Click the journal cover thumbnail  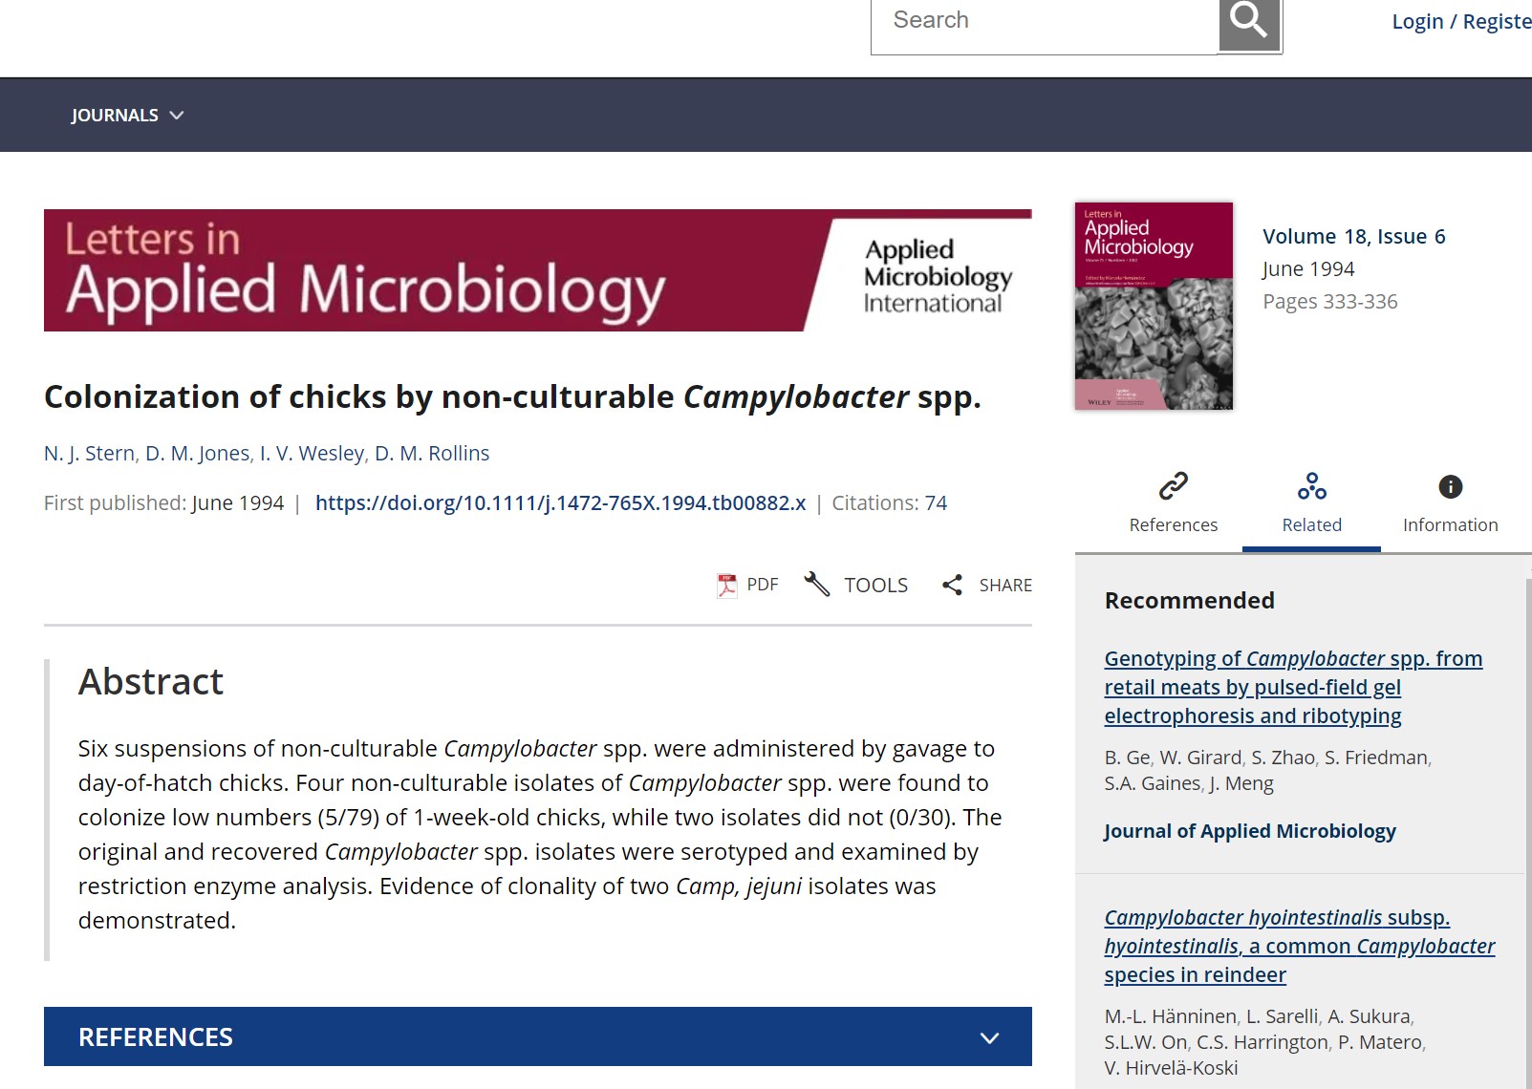1154,306
